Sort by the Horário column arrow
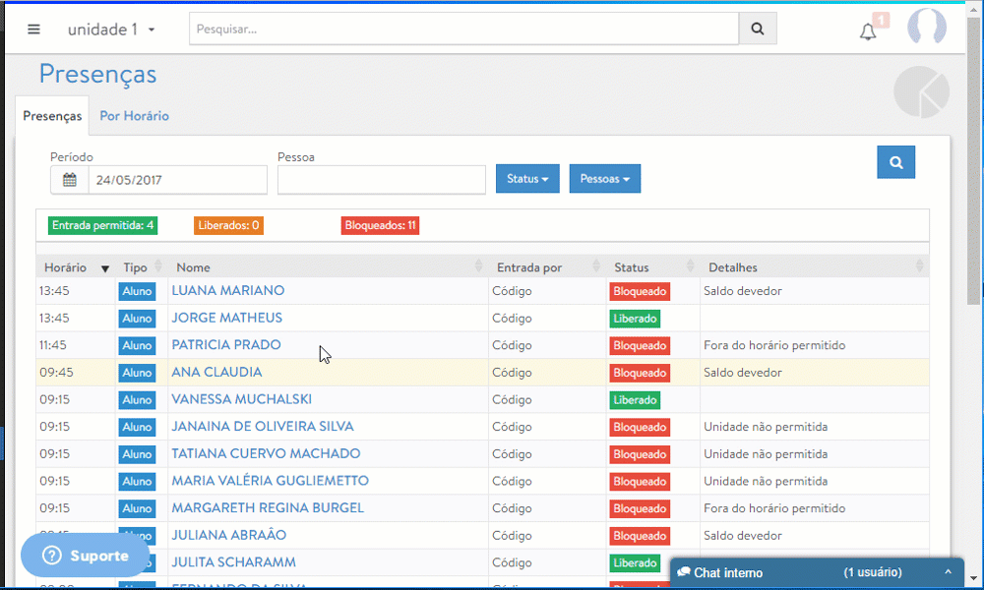Image resolution: width=984 pixels, height=590 pixels. point(104,268)
